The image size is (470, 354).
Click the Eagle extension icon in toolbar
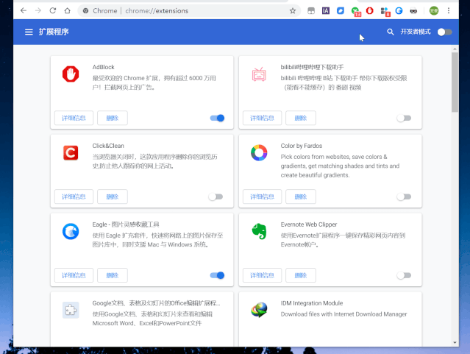pyautogui.click(x=399, y=11)
